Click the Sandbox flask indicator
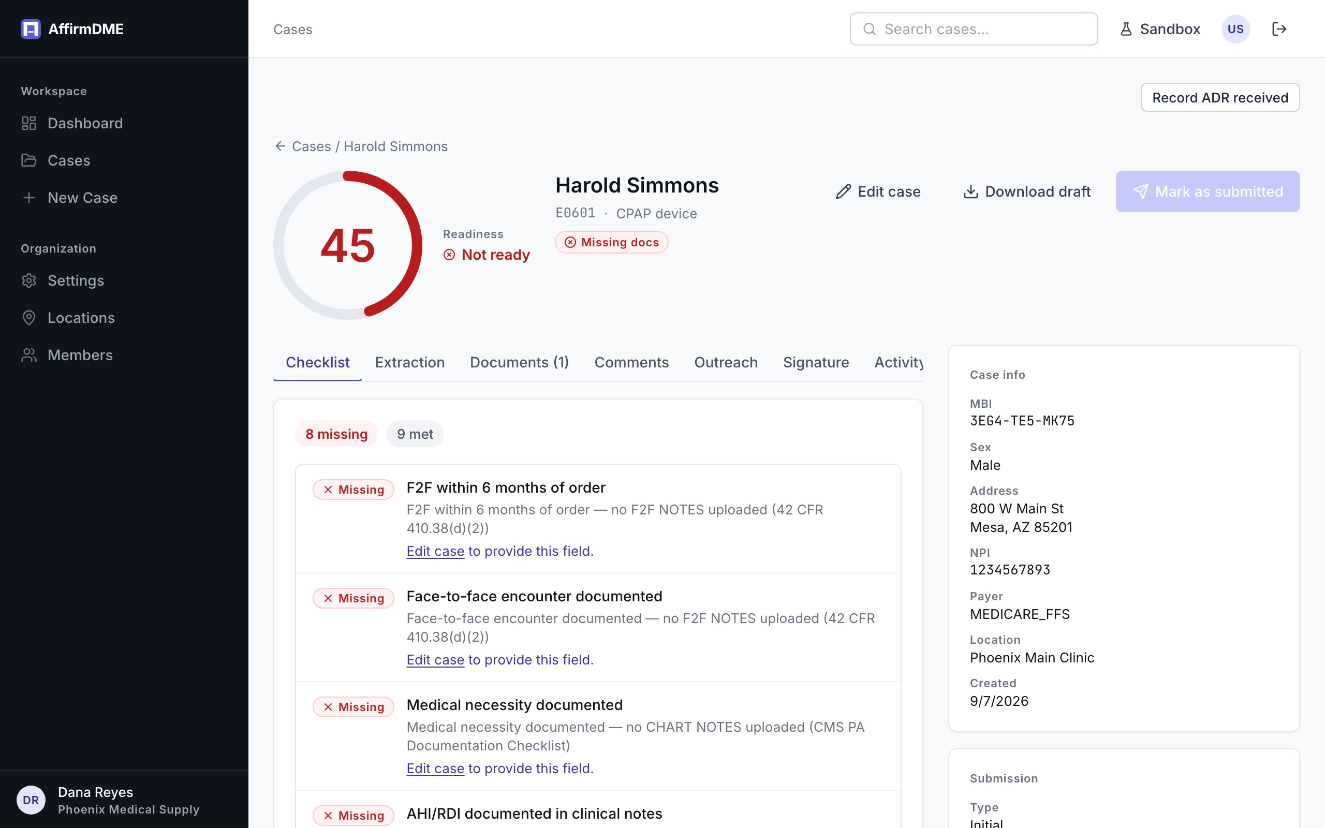Screen dimensions: 1325x828 (x=1160, y=29)
